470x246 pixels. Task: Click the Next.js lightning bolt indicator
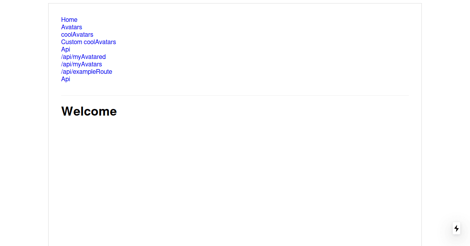pyautogui.click(x=456, y=228)
